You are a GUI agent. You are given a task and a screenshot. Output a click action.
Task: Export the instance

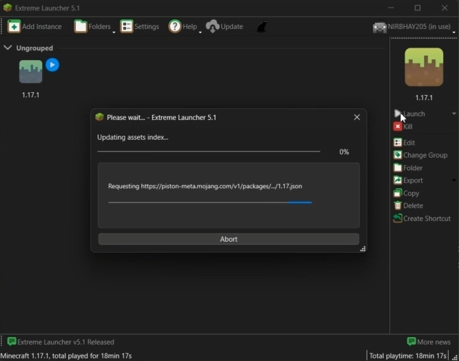click(x=408, y=180)
